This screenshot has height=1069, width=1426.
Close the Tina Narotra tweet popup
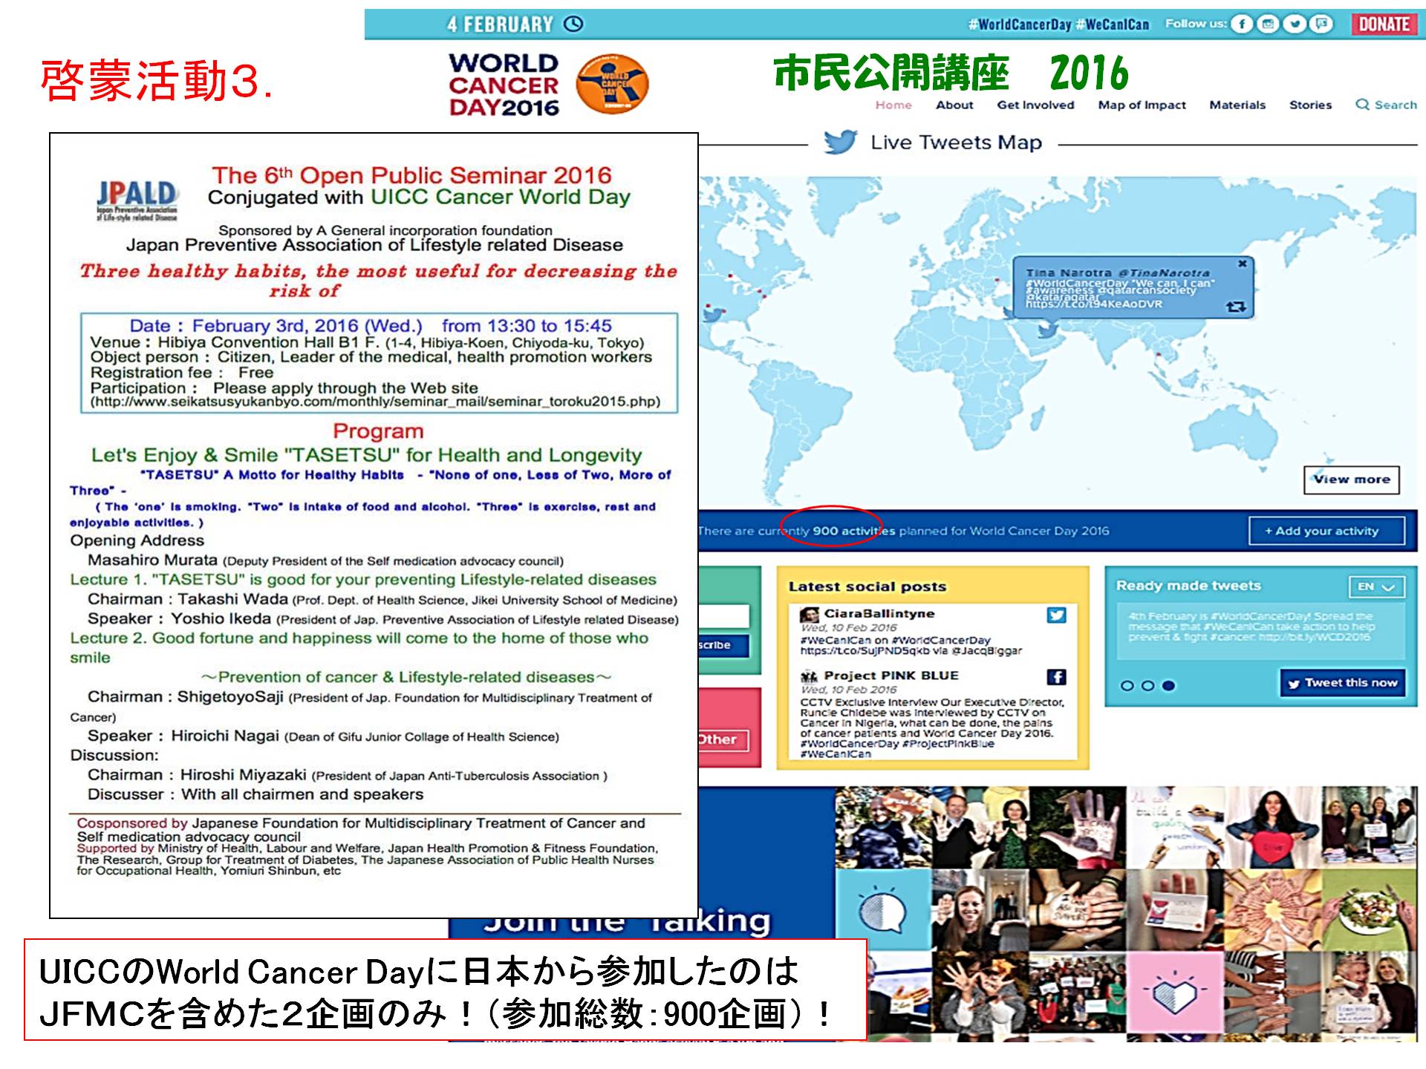(x=1243, y=264)
